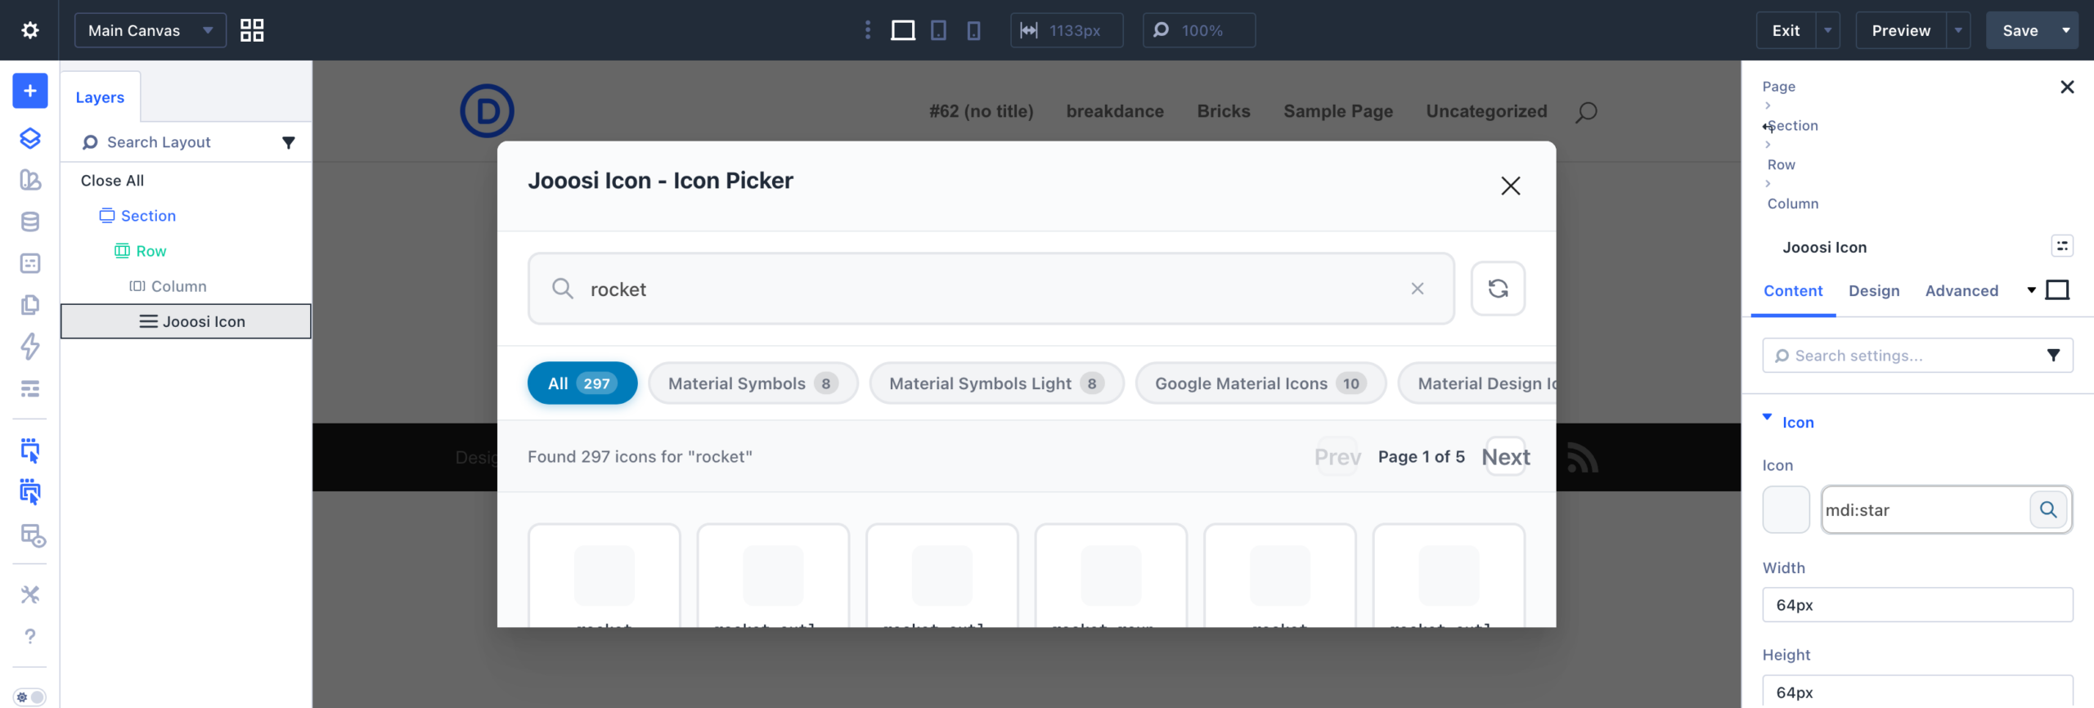Open the help question mark icon
Image resolution: width=2094 pixels, height=708 pixels.
[30, 636]
